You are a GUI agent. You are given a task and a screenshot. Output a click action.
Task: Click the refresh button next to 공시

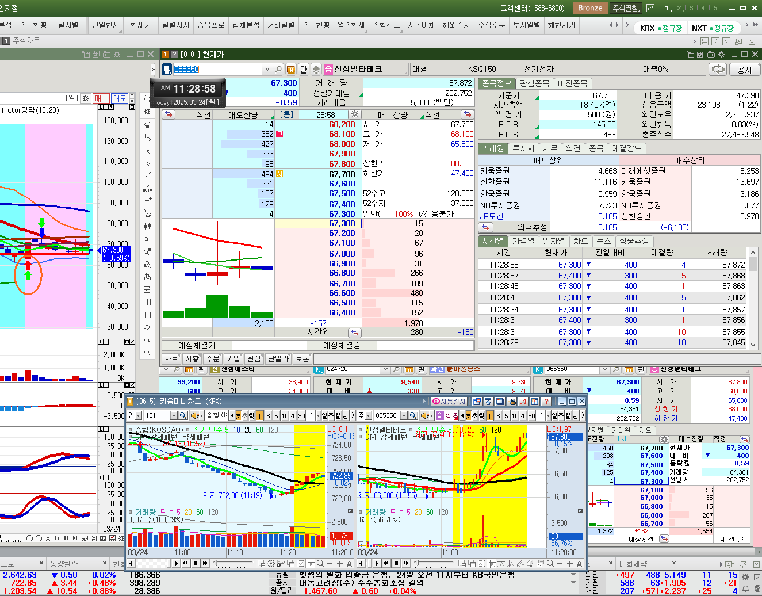tap(718, 70)
